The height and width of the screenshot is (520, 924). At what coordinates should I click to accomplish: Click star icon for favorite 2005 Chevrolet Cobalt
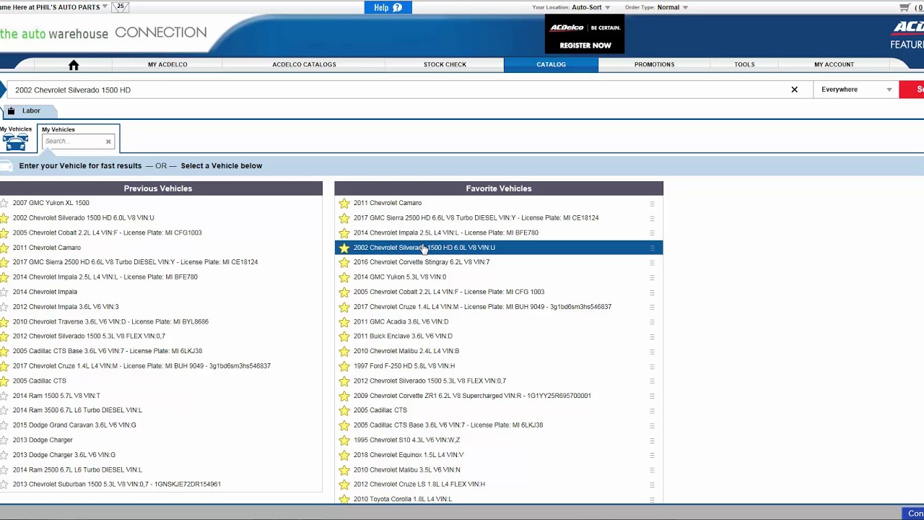point(344,292)
